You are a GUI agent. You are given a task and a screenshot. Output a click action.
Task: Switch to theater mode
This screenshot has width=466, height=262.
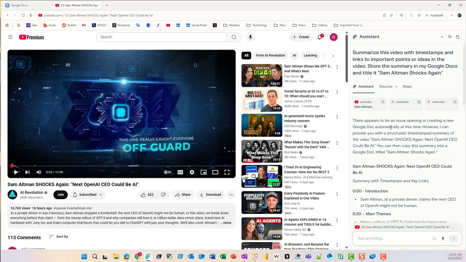pos(215,172)
